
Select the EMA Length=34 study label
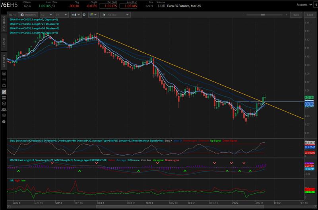click(x=35, y=28)
